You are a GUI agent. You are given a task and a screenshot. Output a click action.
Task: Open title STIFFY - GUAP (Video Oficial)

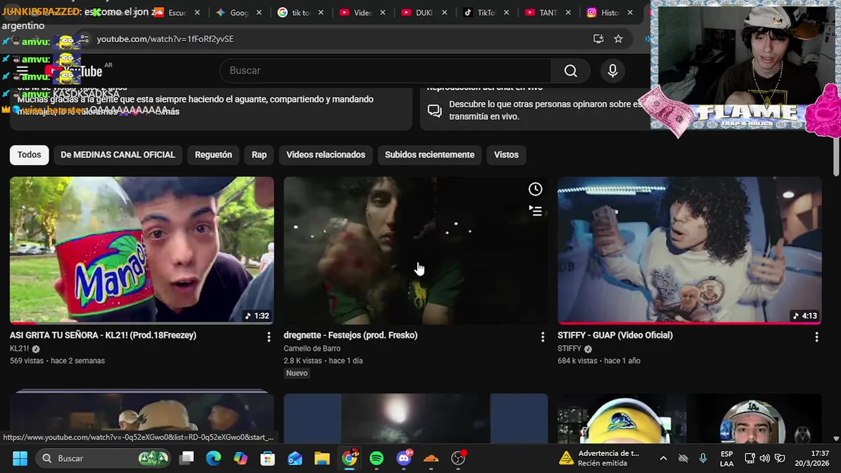[615, 335]
